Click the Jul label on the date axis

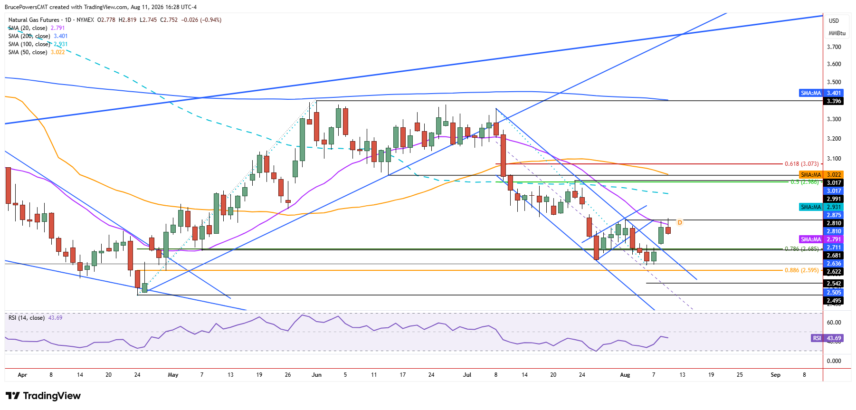(x=467, y=375)
